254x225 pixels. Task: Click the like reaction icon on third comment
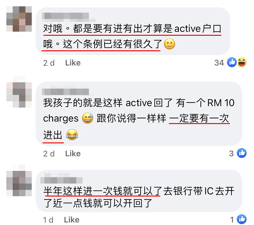242,219
